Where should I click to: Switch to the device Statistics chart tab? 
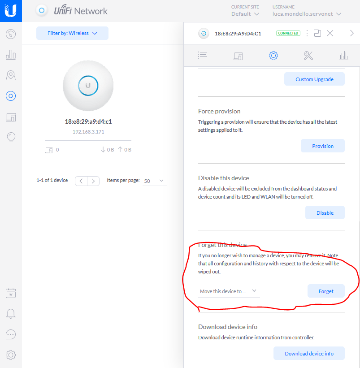[343, 56]
